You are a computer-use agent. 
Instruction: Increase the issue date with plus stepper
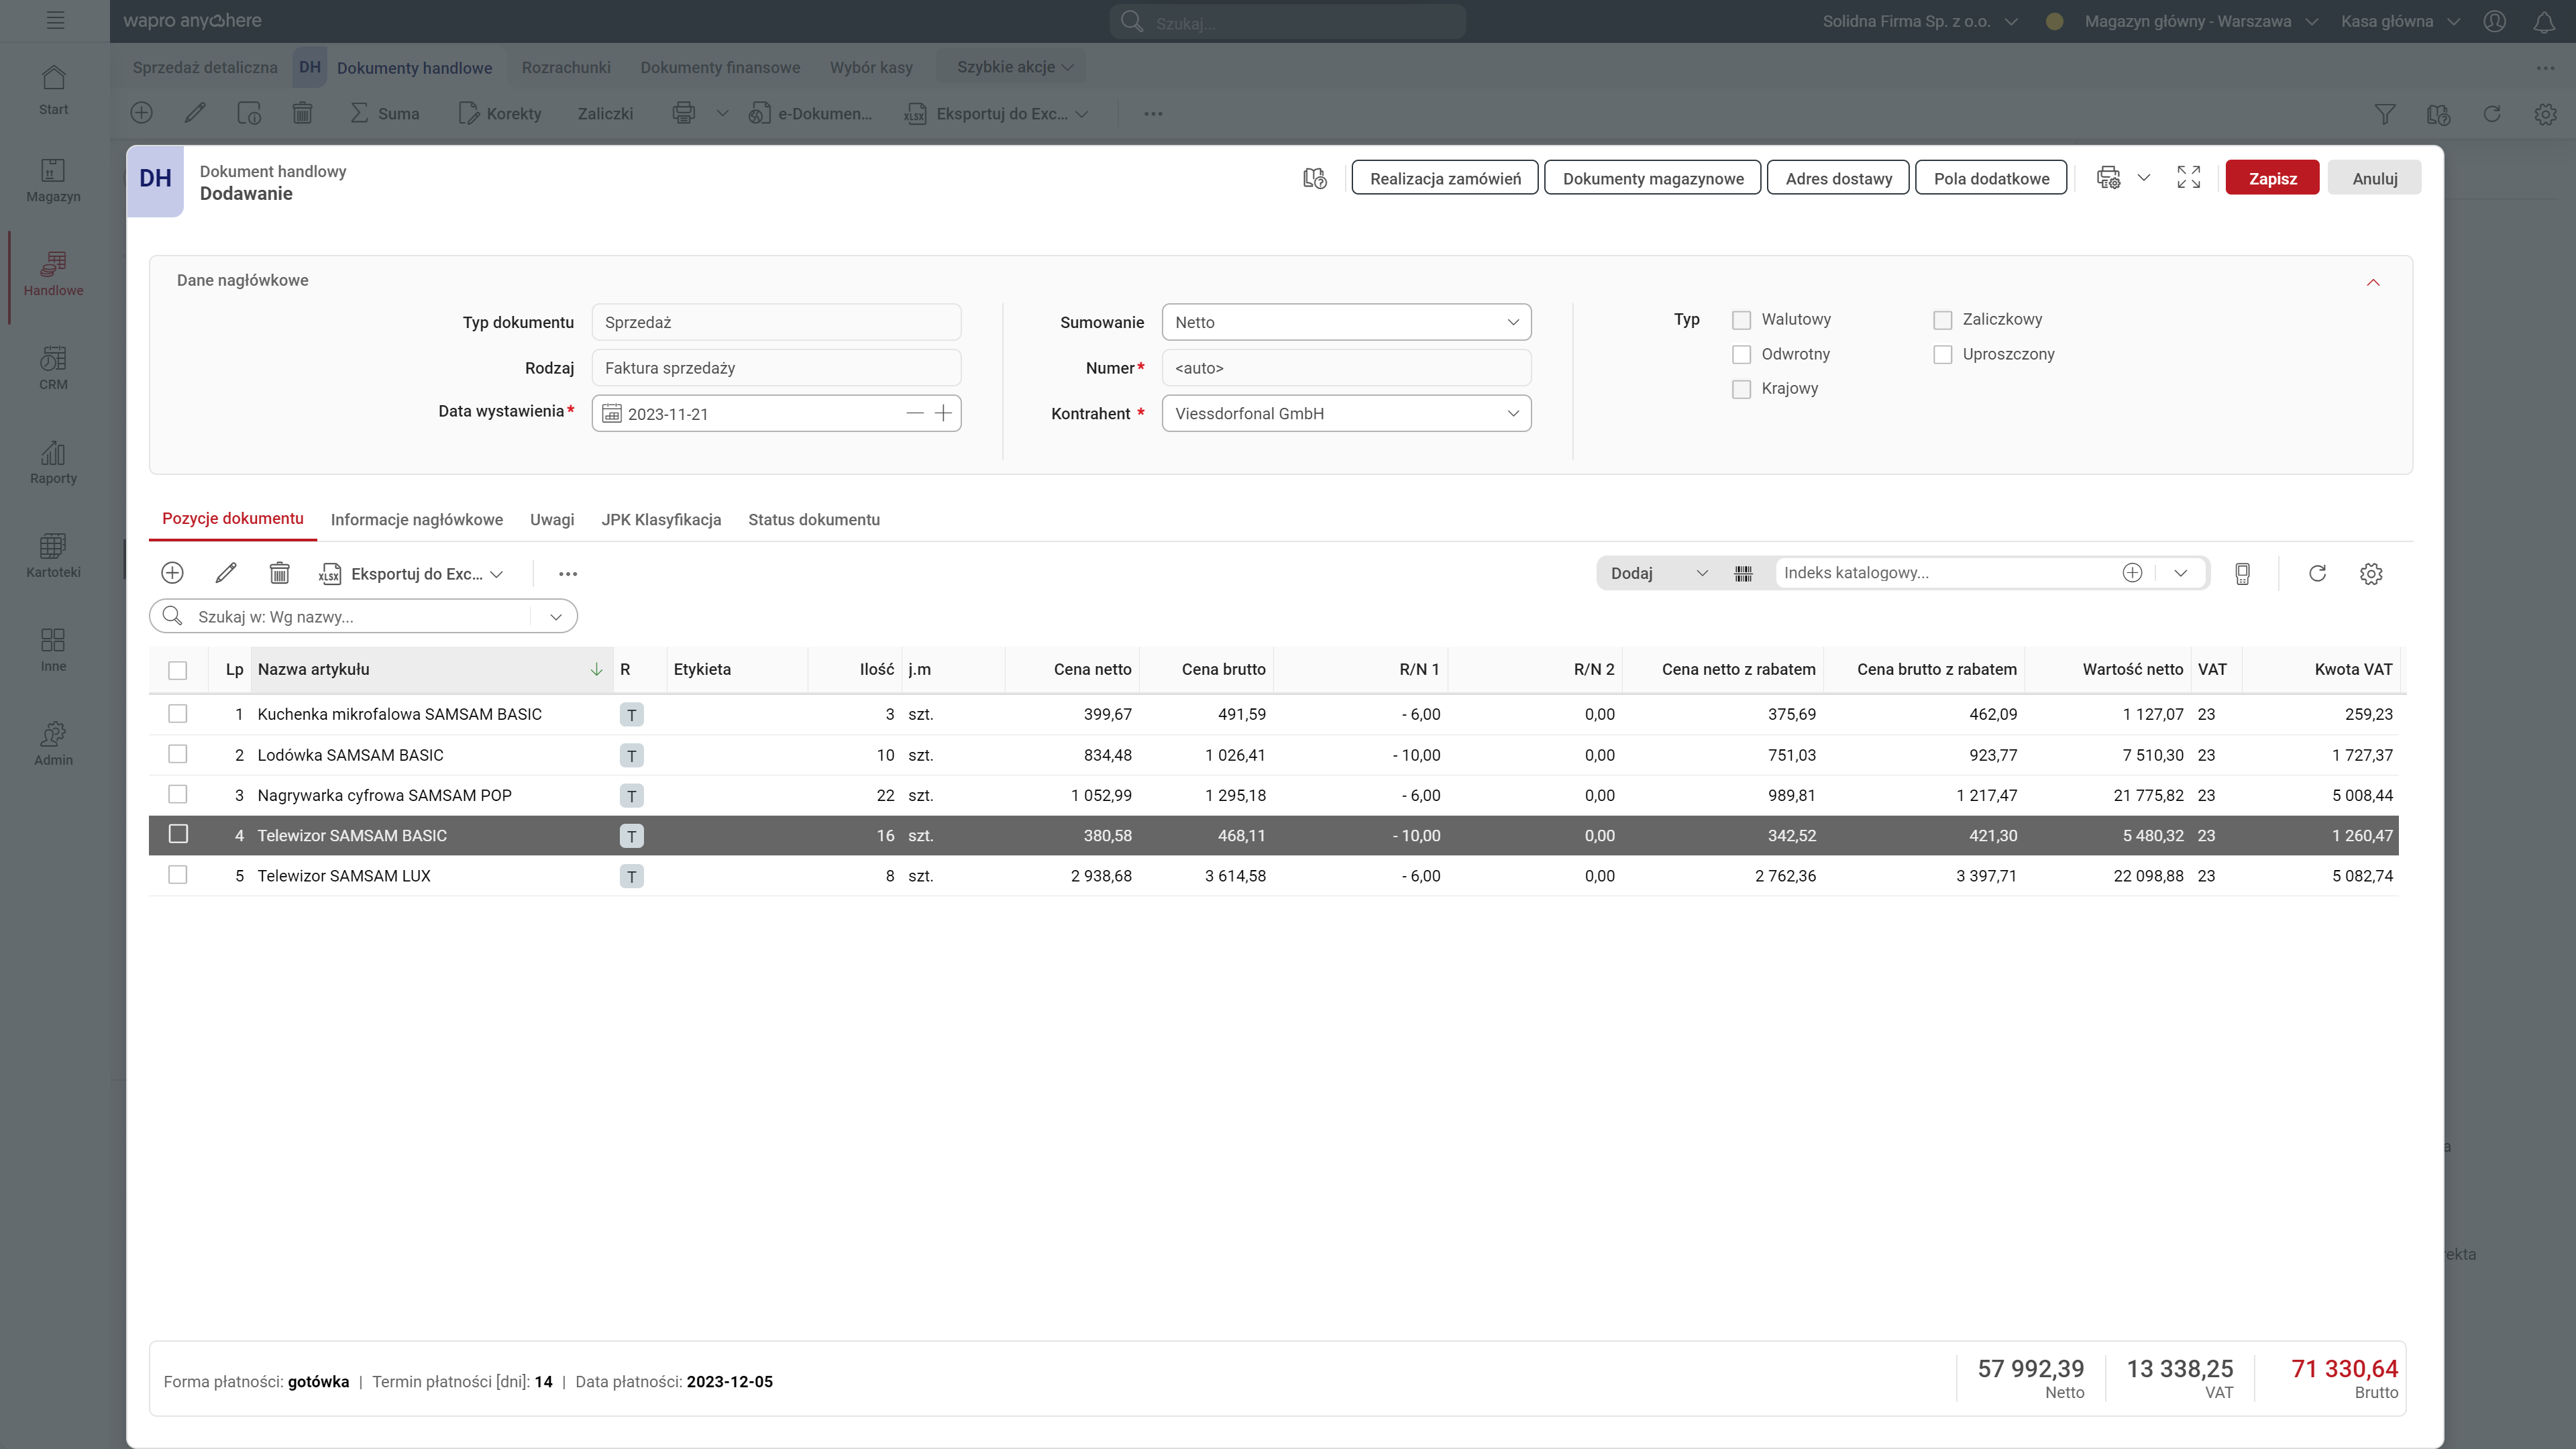tap(943, 413)
